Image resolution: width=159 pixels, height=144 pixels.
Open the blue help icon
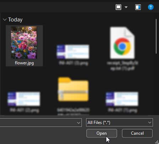pos(151,7)
